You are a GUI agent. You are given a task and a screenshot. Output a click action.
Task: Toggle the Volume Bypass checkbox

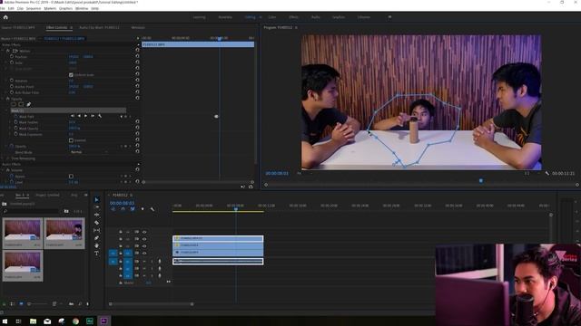pyautogui.click(x=71, y=177)
